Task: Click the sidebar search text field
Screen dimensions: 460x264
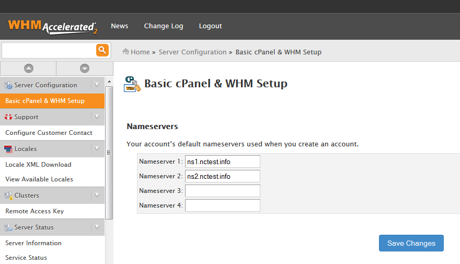Action: pyautogui.click(x=49, y=51)
